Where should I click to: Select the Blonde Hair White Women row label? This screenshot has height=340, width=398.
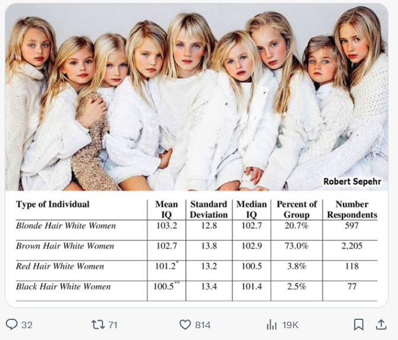coord(66,226)
